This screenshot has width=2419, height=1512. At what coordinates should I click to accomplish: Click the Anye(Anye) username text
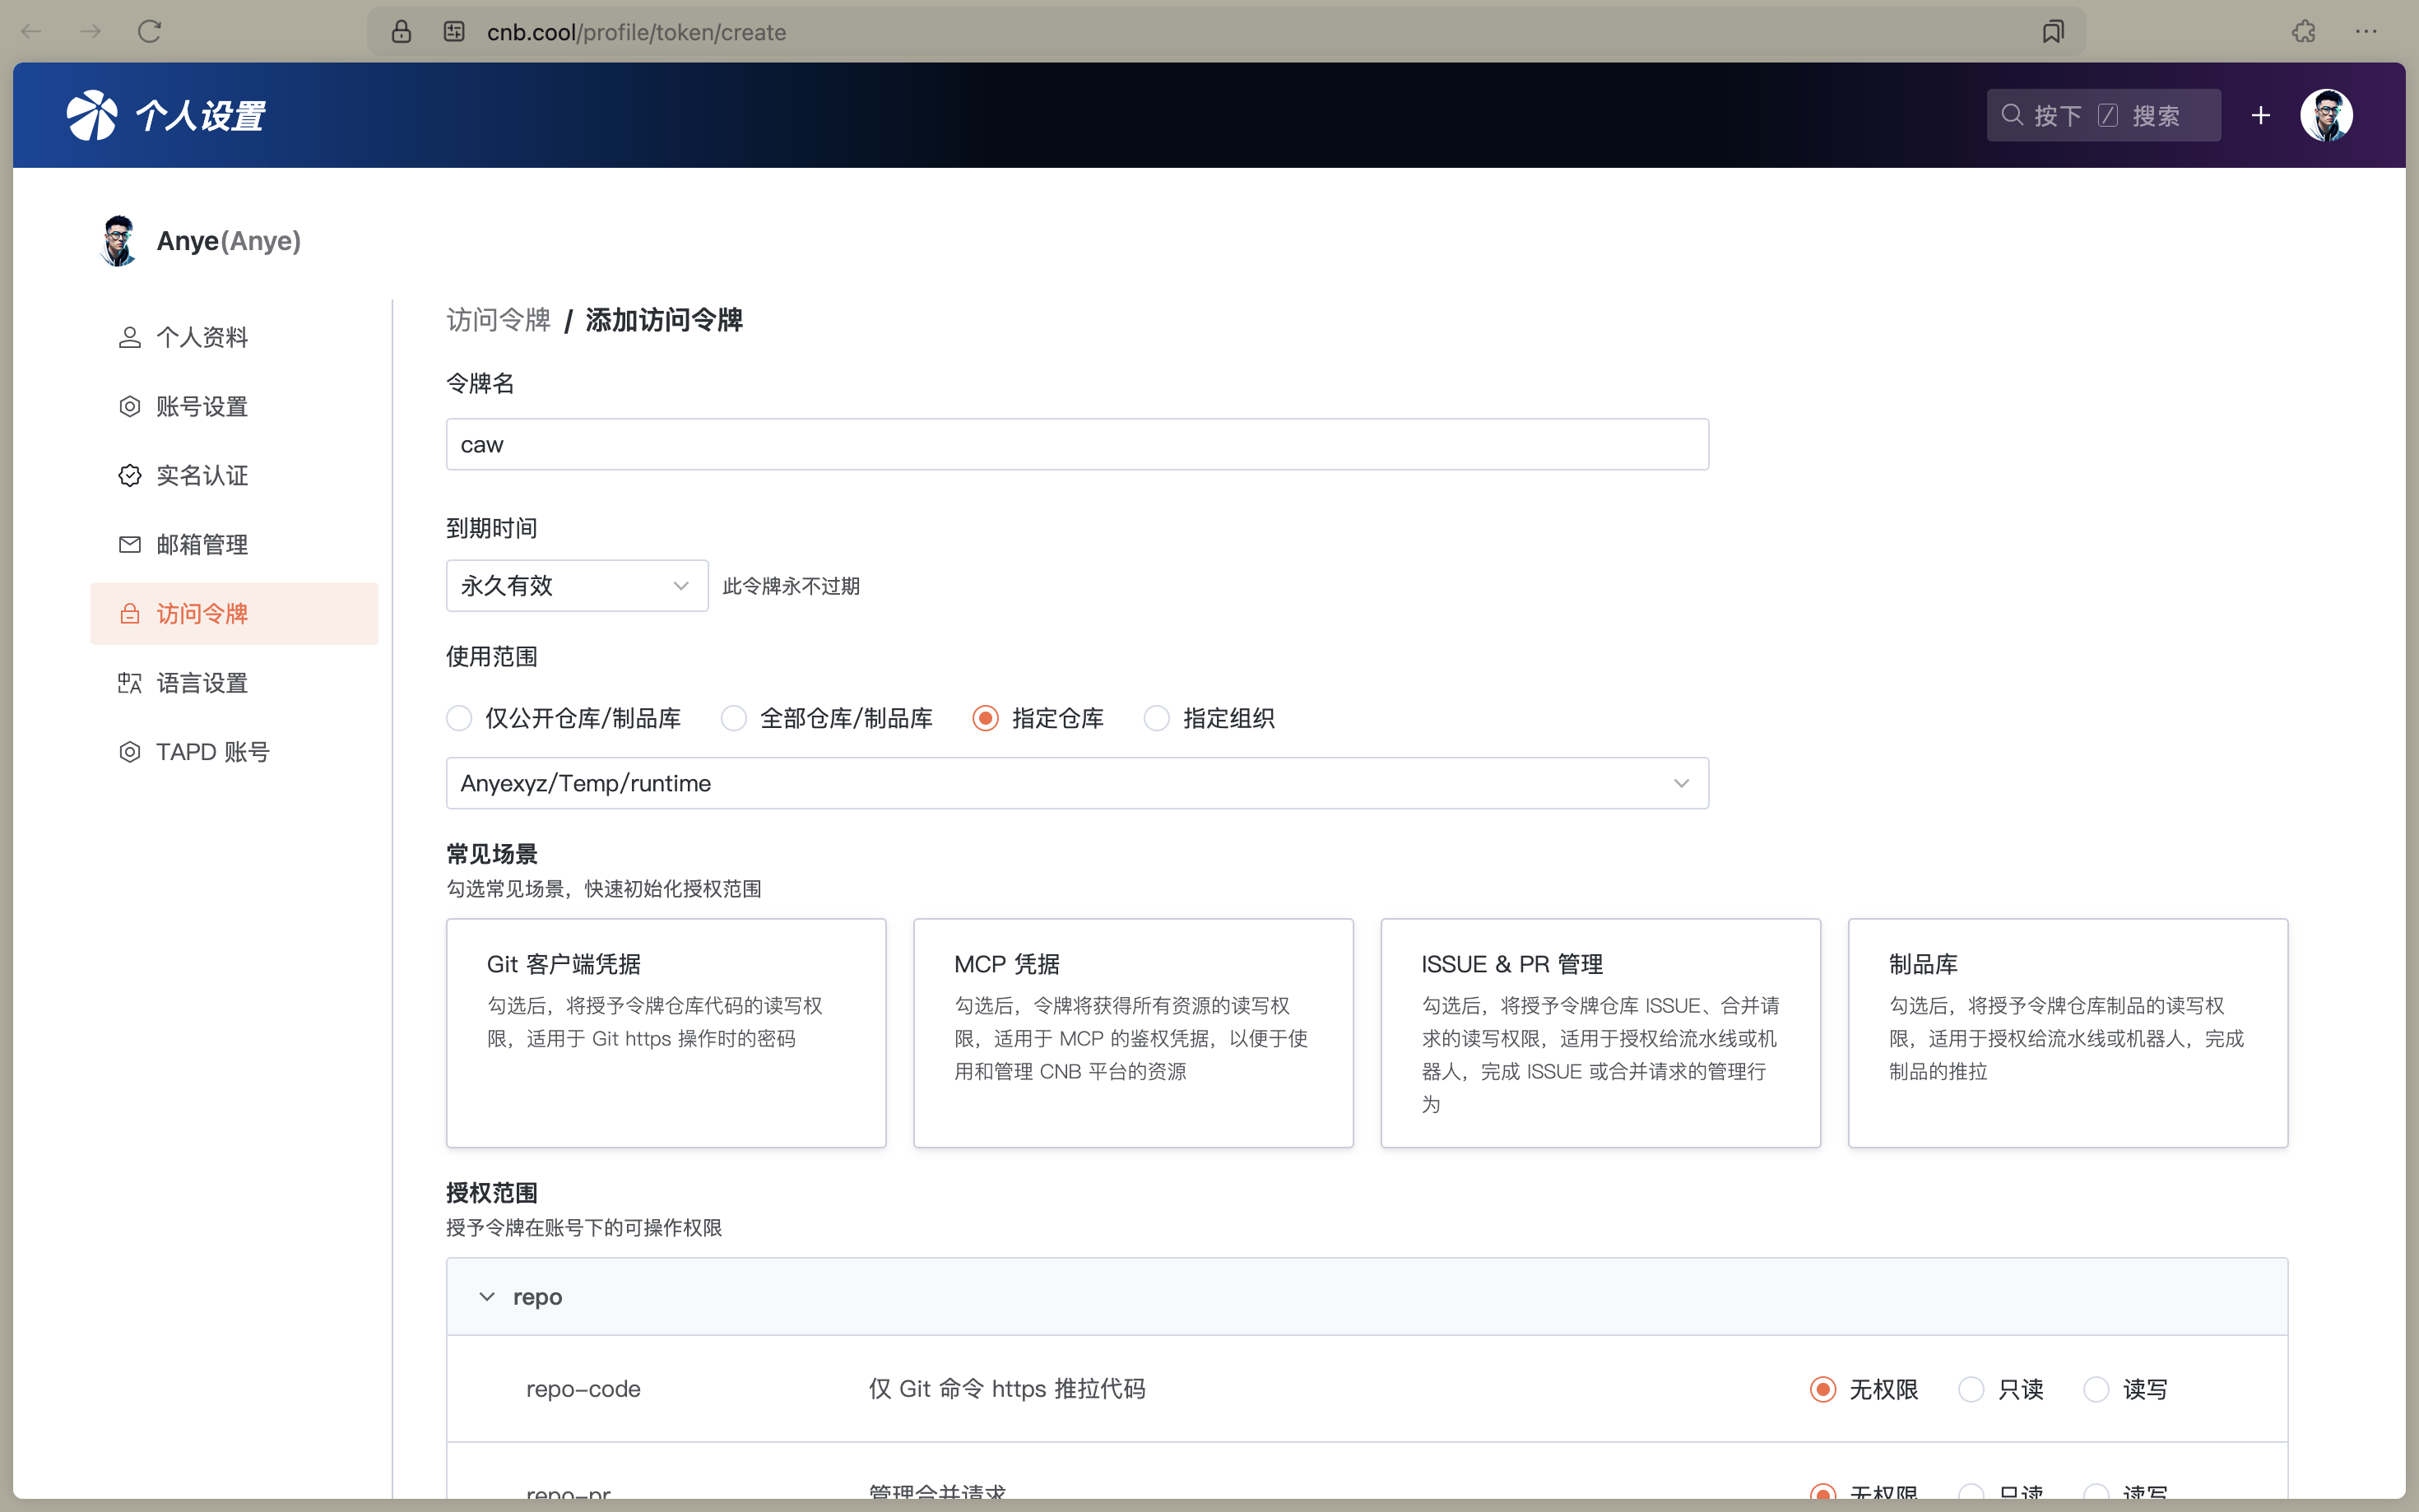pyautogui.click(x=229, y=241)
